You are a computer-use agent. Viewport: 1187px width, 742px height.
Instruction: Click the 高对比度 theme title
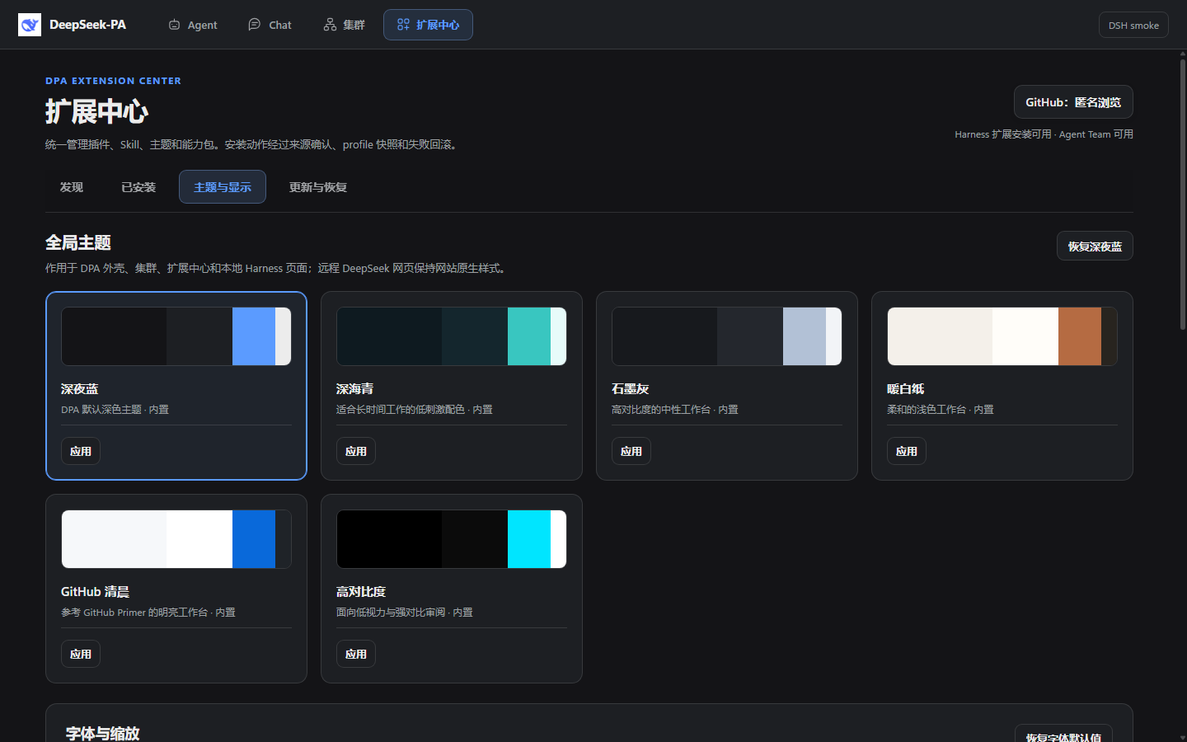tap(361, 591)
